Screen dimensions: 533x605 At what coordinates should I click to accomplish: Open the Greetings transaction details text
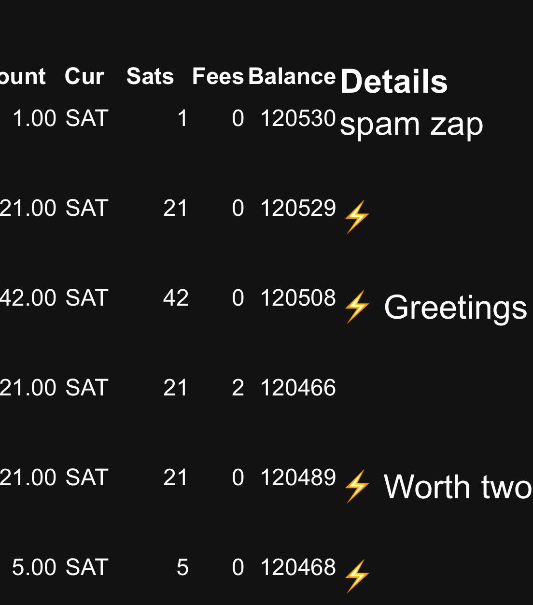[x=455, y=307]
